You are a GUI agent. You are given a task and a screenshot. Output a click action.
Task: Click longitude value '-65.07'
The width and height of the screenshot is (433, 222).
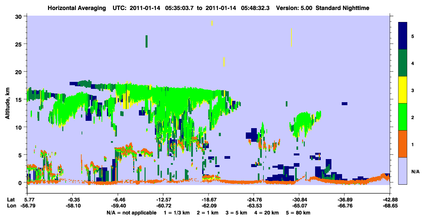pyautogui.click(x=299, y=206)
